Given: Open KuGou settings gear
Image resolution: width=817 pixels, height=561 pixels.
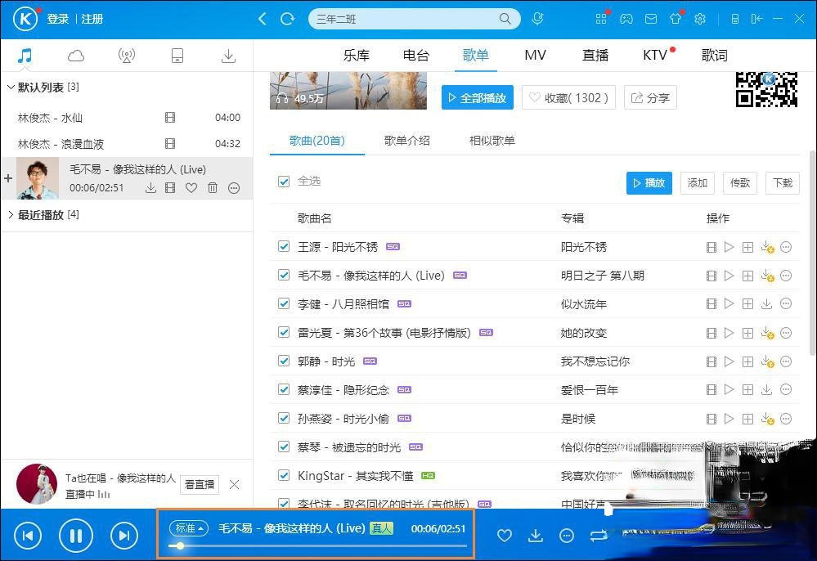Looking at the screenshot, I should [x=700, y=18].
